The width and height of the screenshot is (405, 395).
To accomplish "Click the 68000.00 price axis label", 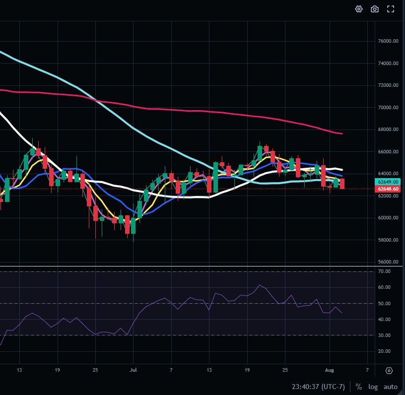I will coord(388,130).
